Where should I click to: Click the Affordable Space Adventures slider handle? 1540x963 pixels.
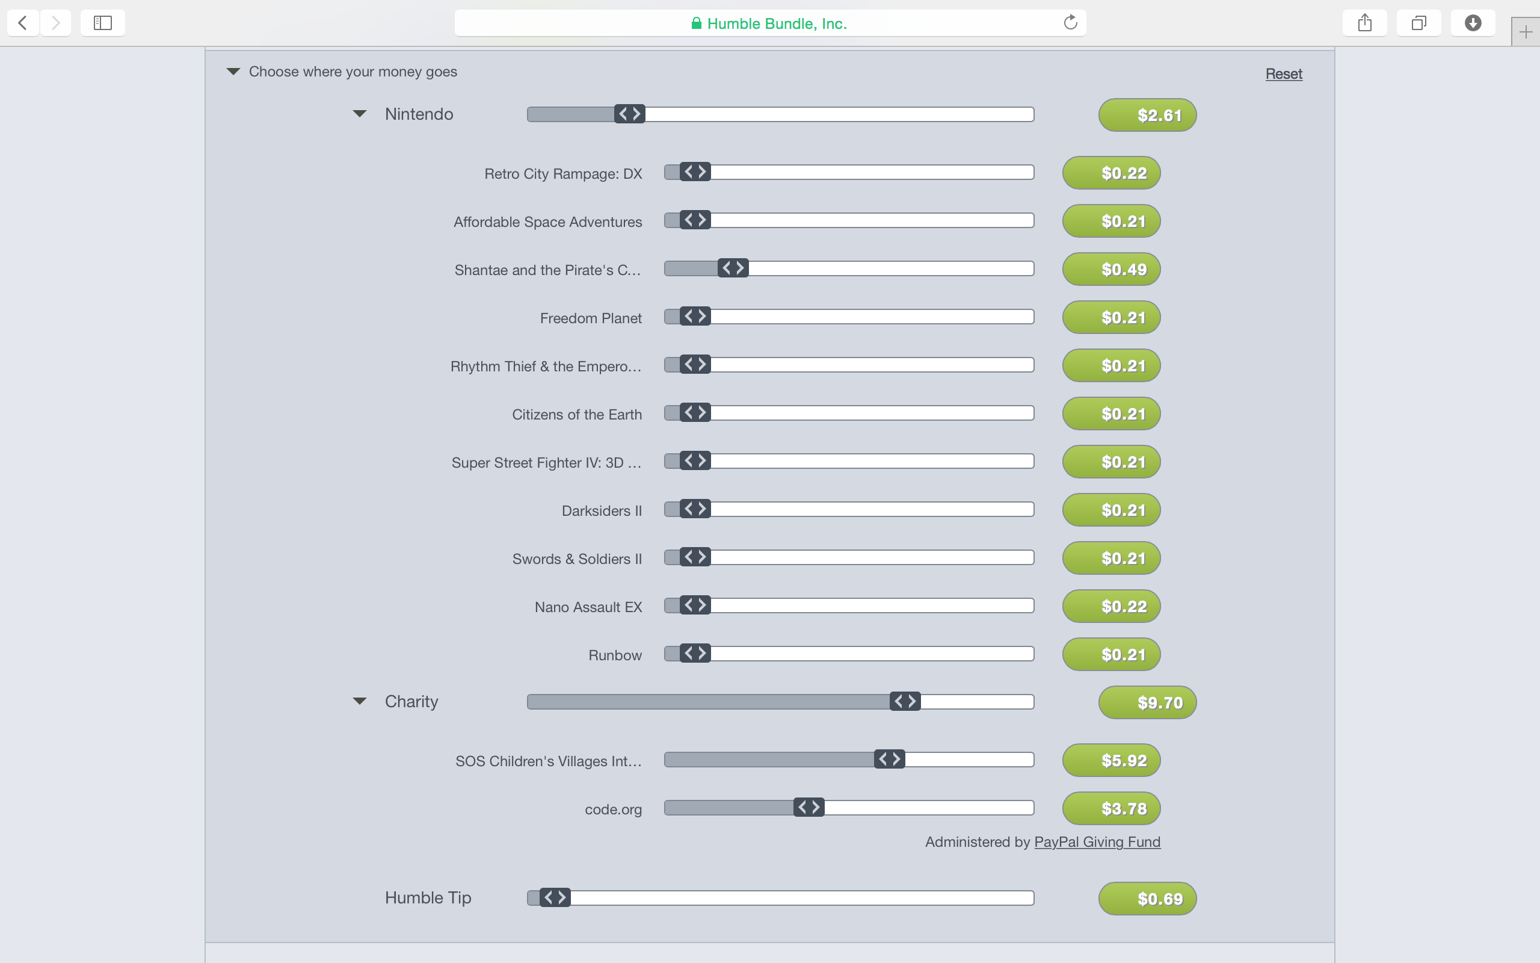tap(695, 220)
